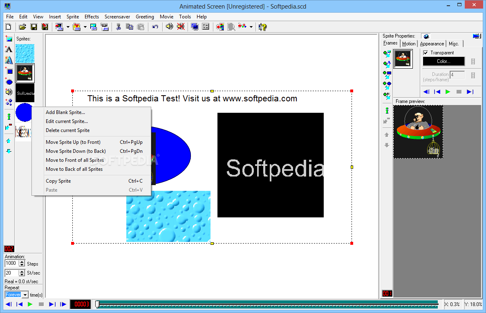486x313 pixels.
Task: Build .EXE greeting card icon
Action: 76,27
